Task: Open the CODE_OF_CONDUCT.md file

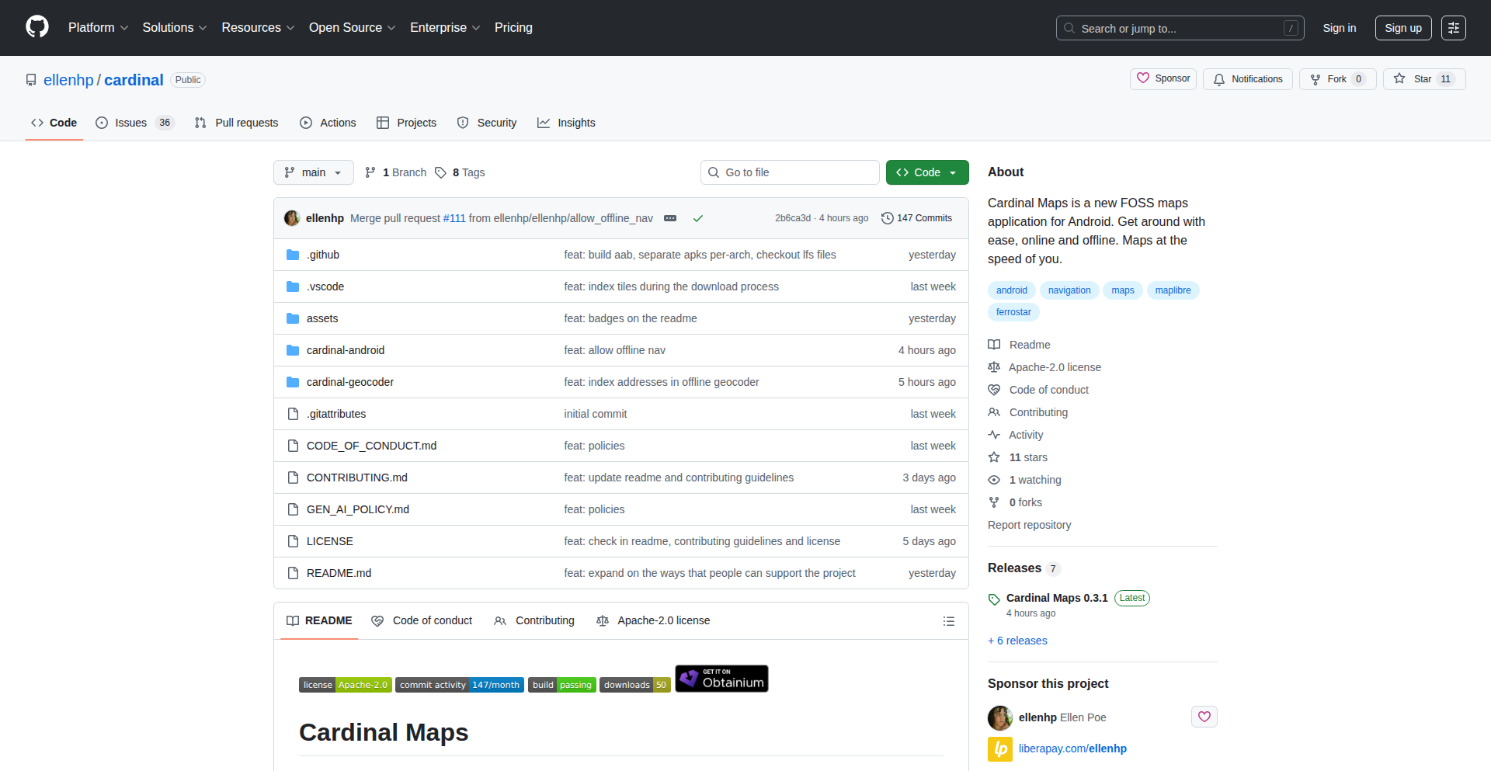Action: (x=371, y=446)
